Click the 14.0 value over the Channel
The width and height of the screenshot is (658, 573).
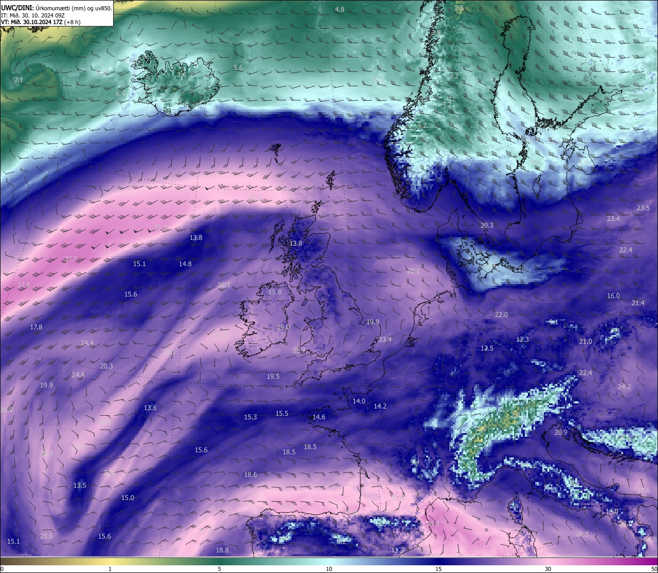pyautogui.click(x=359, y=401)
